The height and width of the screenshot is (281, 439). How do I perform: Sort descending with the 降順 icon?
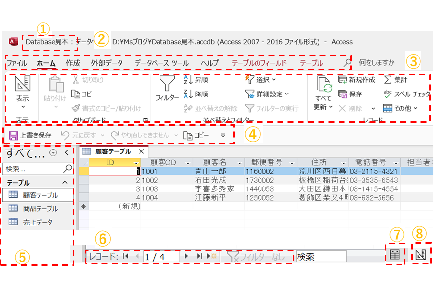tap(189, 94)
